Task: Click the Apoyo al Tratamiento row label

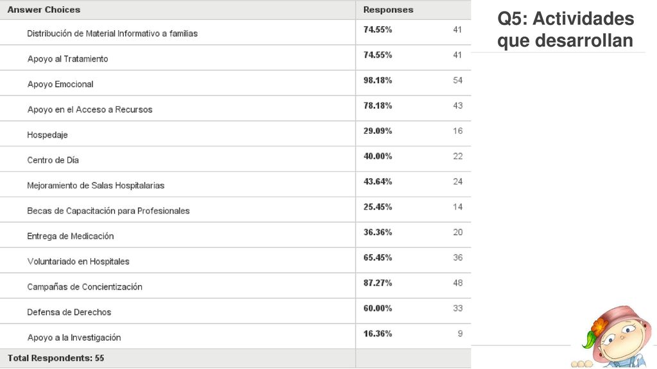Action: 67,58
